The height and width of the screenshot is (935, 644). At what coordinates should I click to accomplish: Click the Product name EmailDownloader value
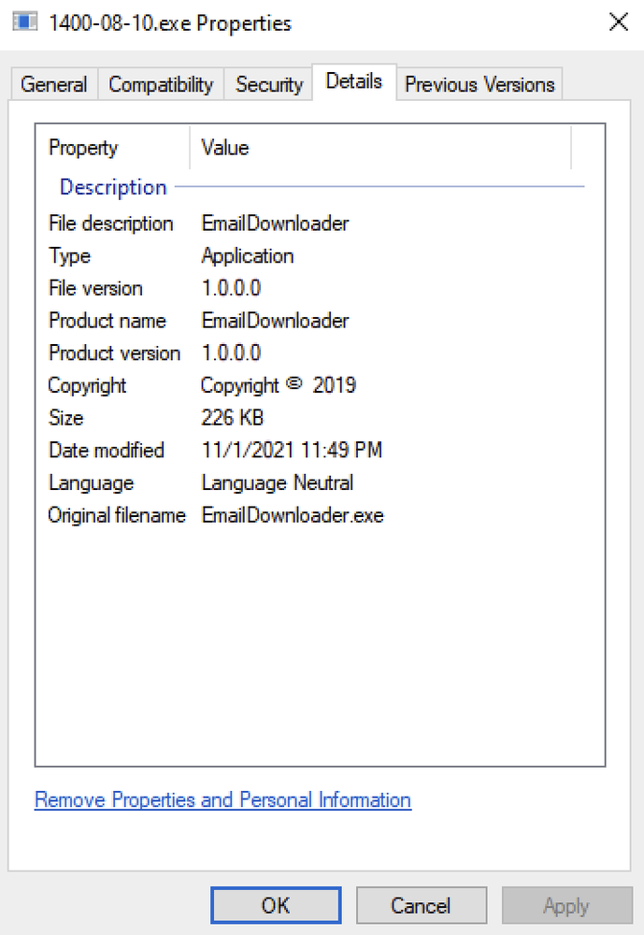click(274, 321)
